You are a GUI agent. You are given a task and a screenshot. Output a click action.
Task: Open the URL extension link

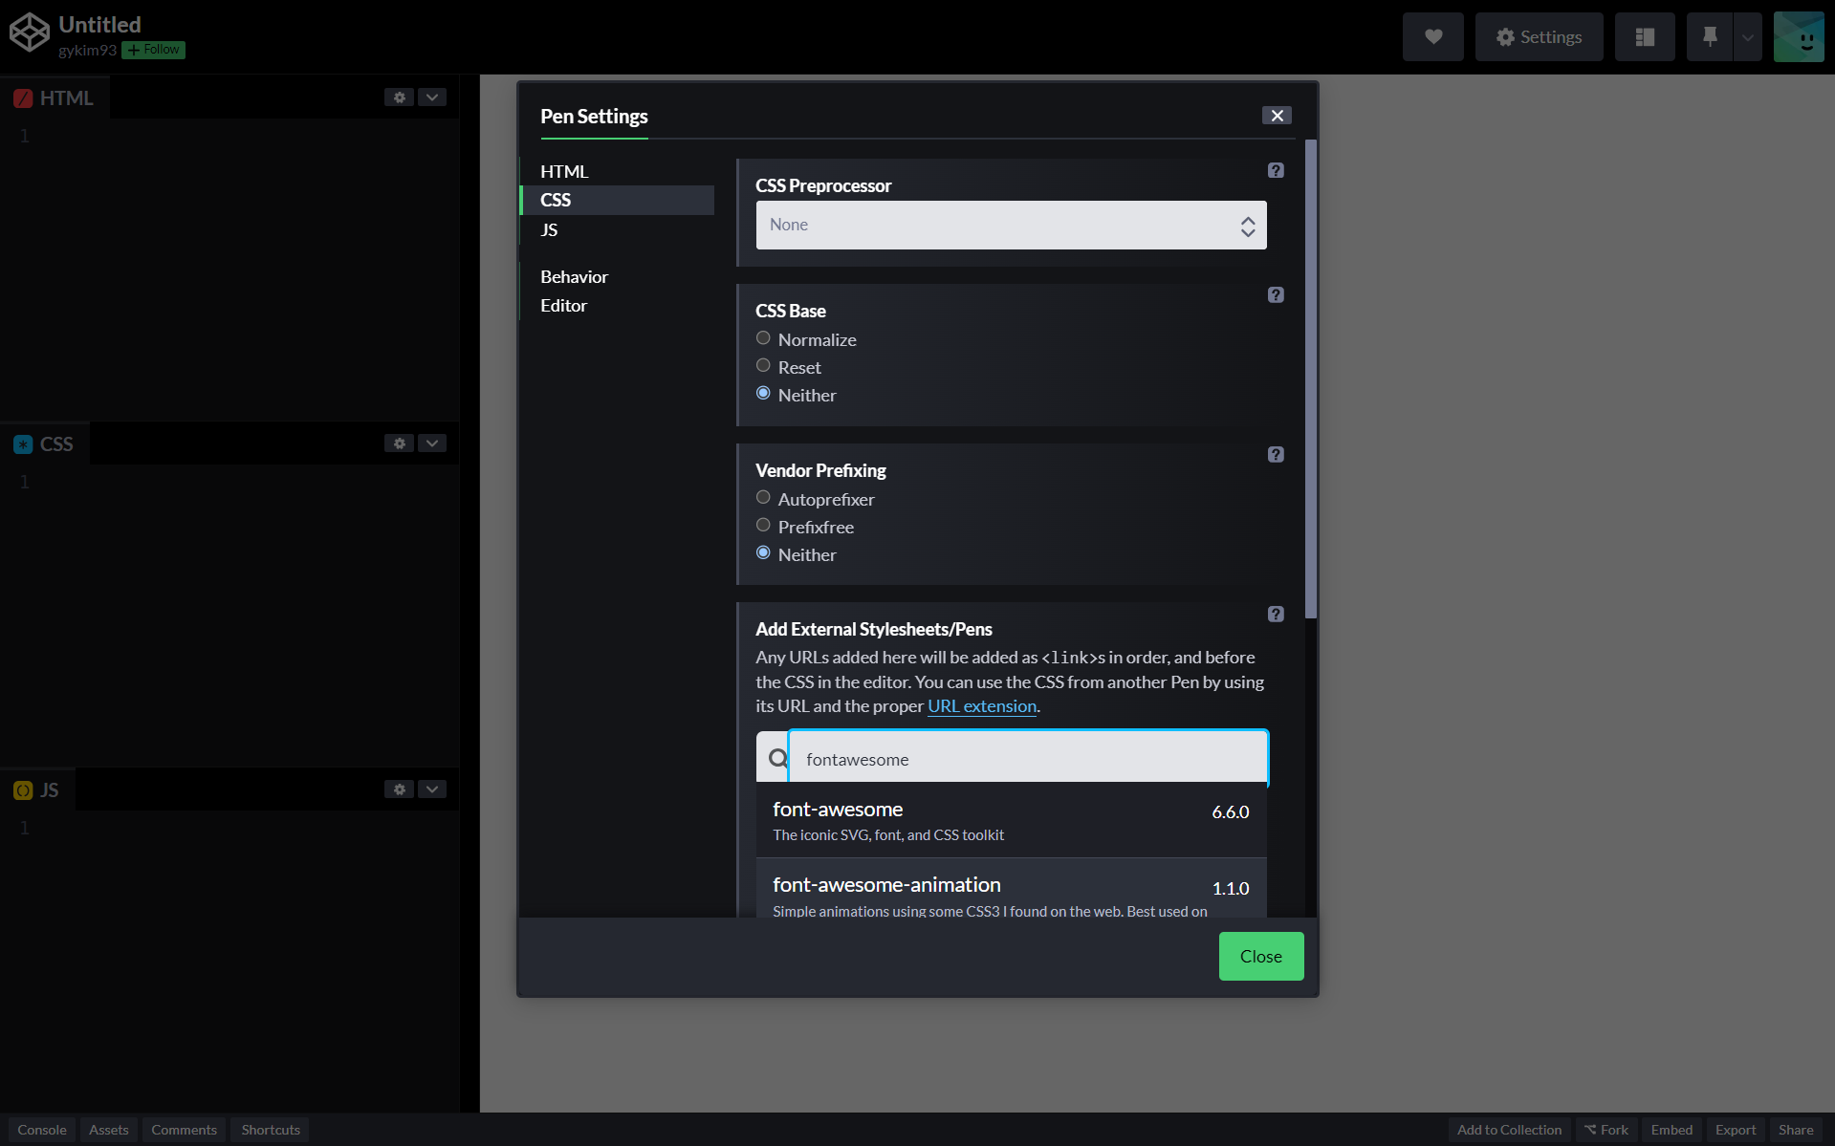pyautogui.click(x=982, y=706)
